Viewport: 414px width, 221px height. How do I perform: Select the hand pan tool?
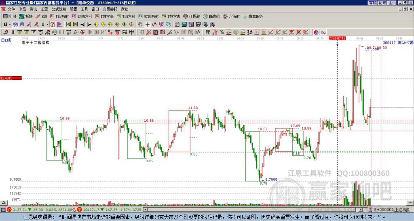point(140,25)
